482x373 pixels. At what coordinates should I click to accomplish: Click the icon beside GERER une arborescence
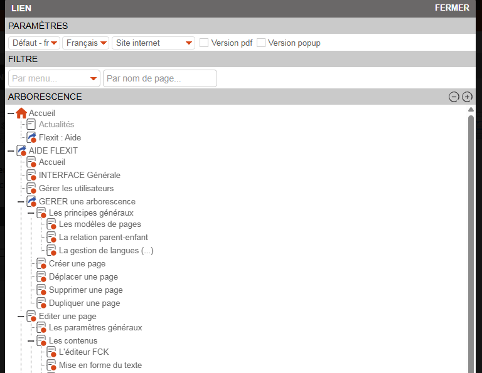point(31,202)
